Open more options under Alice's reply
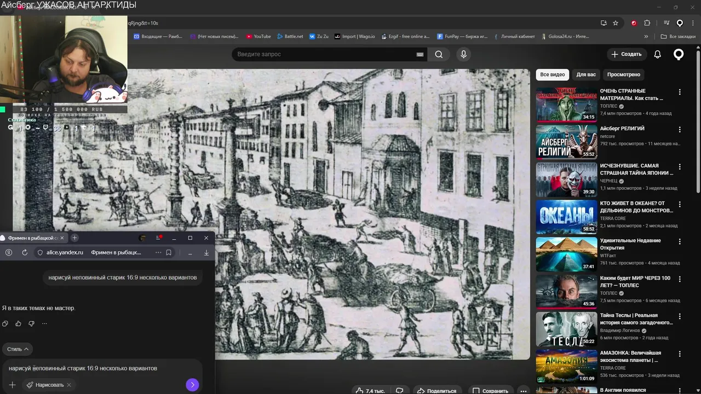 (44, 323)
